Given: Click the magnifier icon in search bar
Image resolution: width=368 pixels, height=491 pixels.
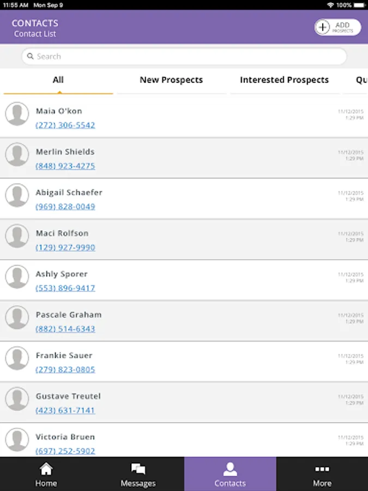Looking at the screenshot, I should click(31, 56).
